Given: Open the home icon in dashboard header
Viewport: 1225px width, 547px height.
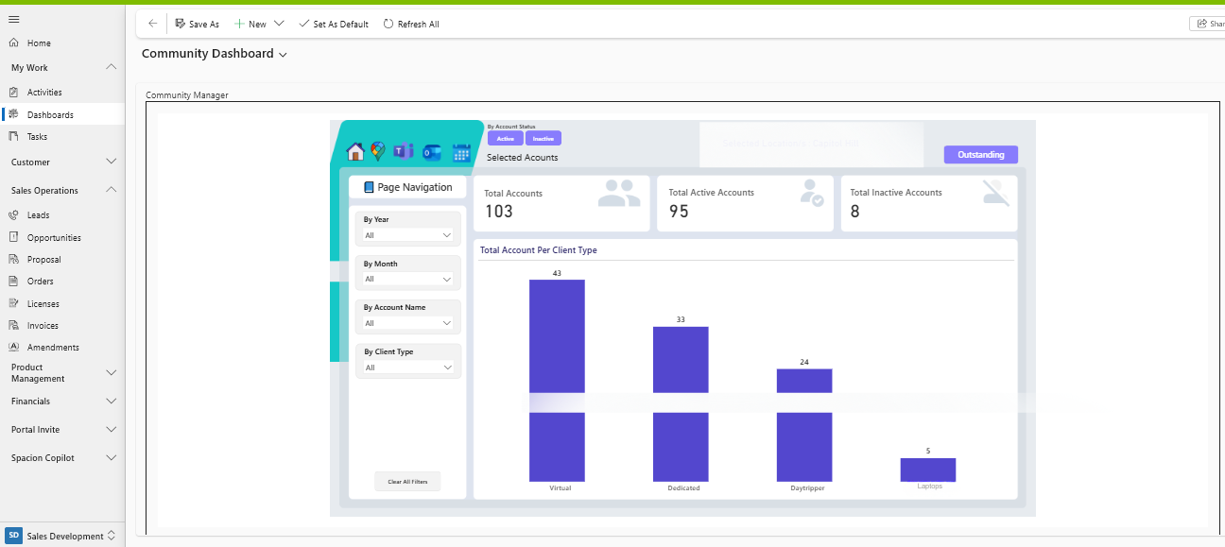Looking at the screenshot, I should click(355, 152).
